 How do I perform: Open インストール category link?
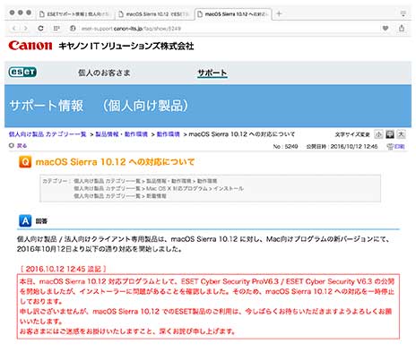tap(229, 189)
